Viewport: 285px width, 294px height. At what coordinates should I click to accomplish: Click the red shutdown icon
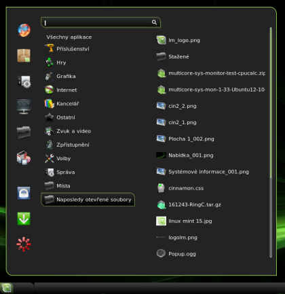[24, 244]
